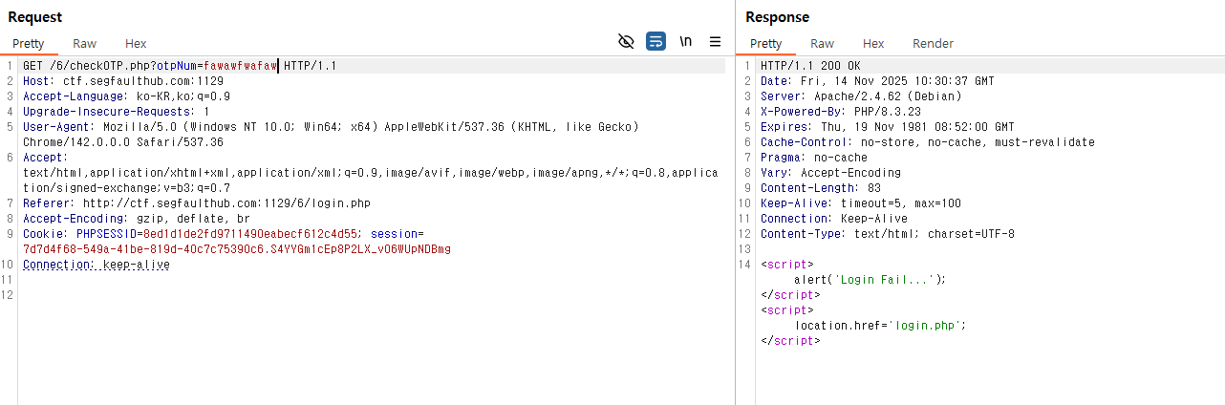This screenshot has width=1225, height=405.
Task: Click the otpNum value fawawfwafaw in request line
Action: click(240, 66)
